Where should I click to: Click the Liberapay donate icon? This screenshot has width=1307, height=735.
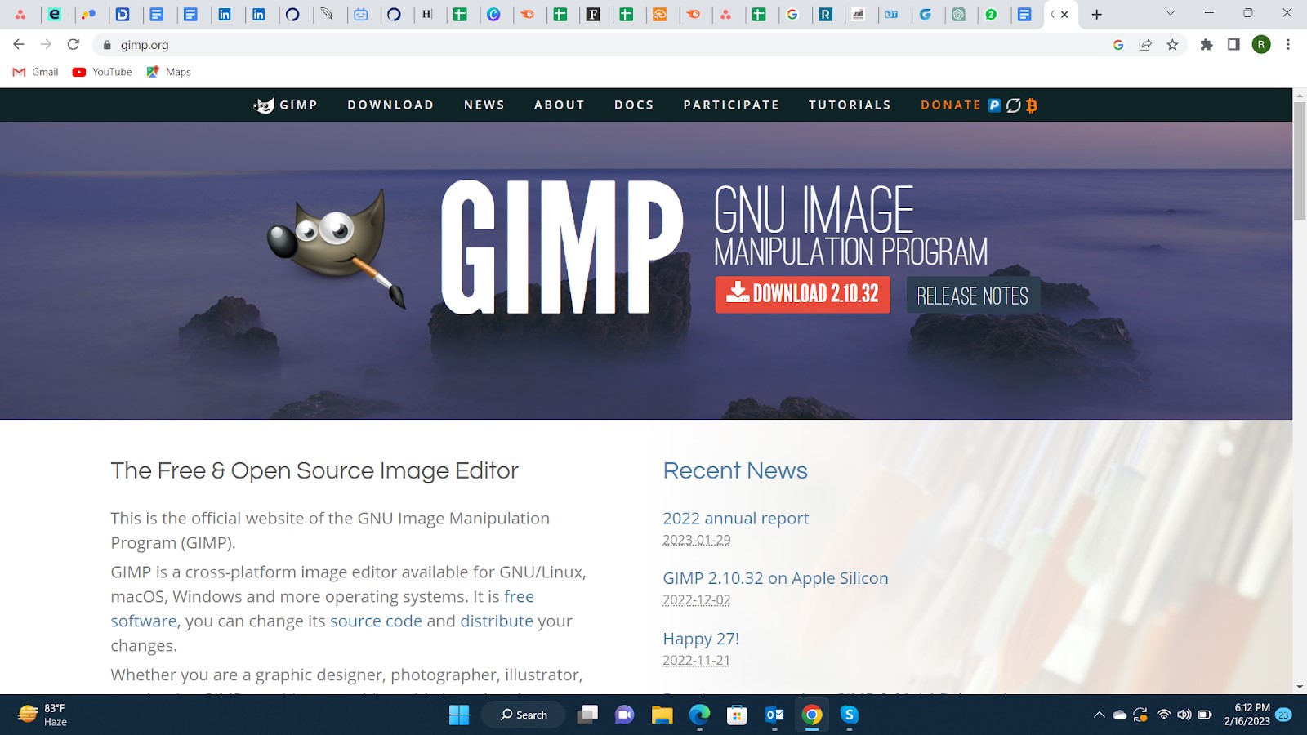(x=1013, y=105)
